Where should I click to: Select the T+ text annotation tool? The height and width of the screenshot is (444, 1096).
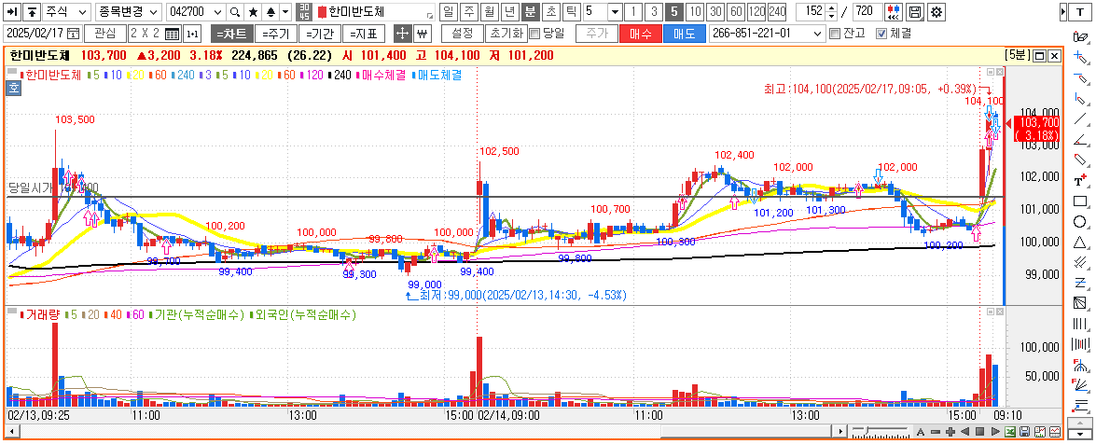pyautogui.click(x=1079, y=180)
